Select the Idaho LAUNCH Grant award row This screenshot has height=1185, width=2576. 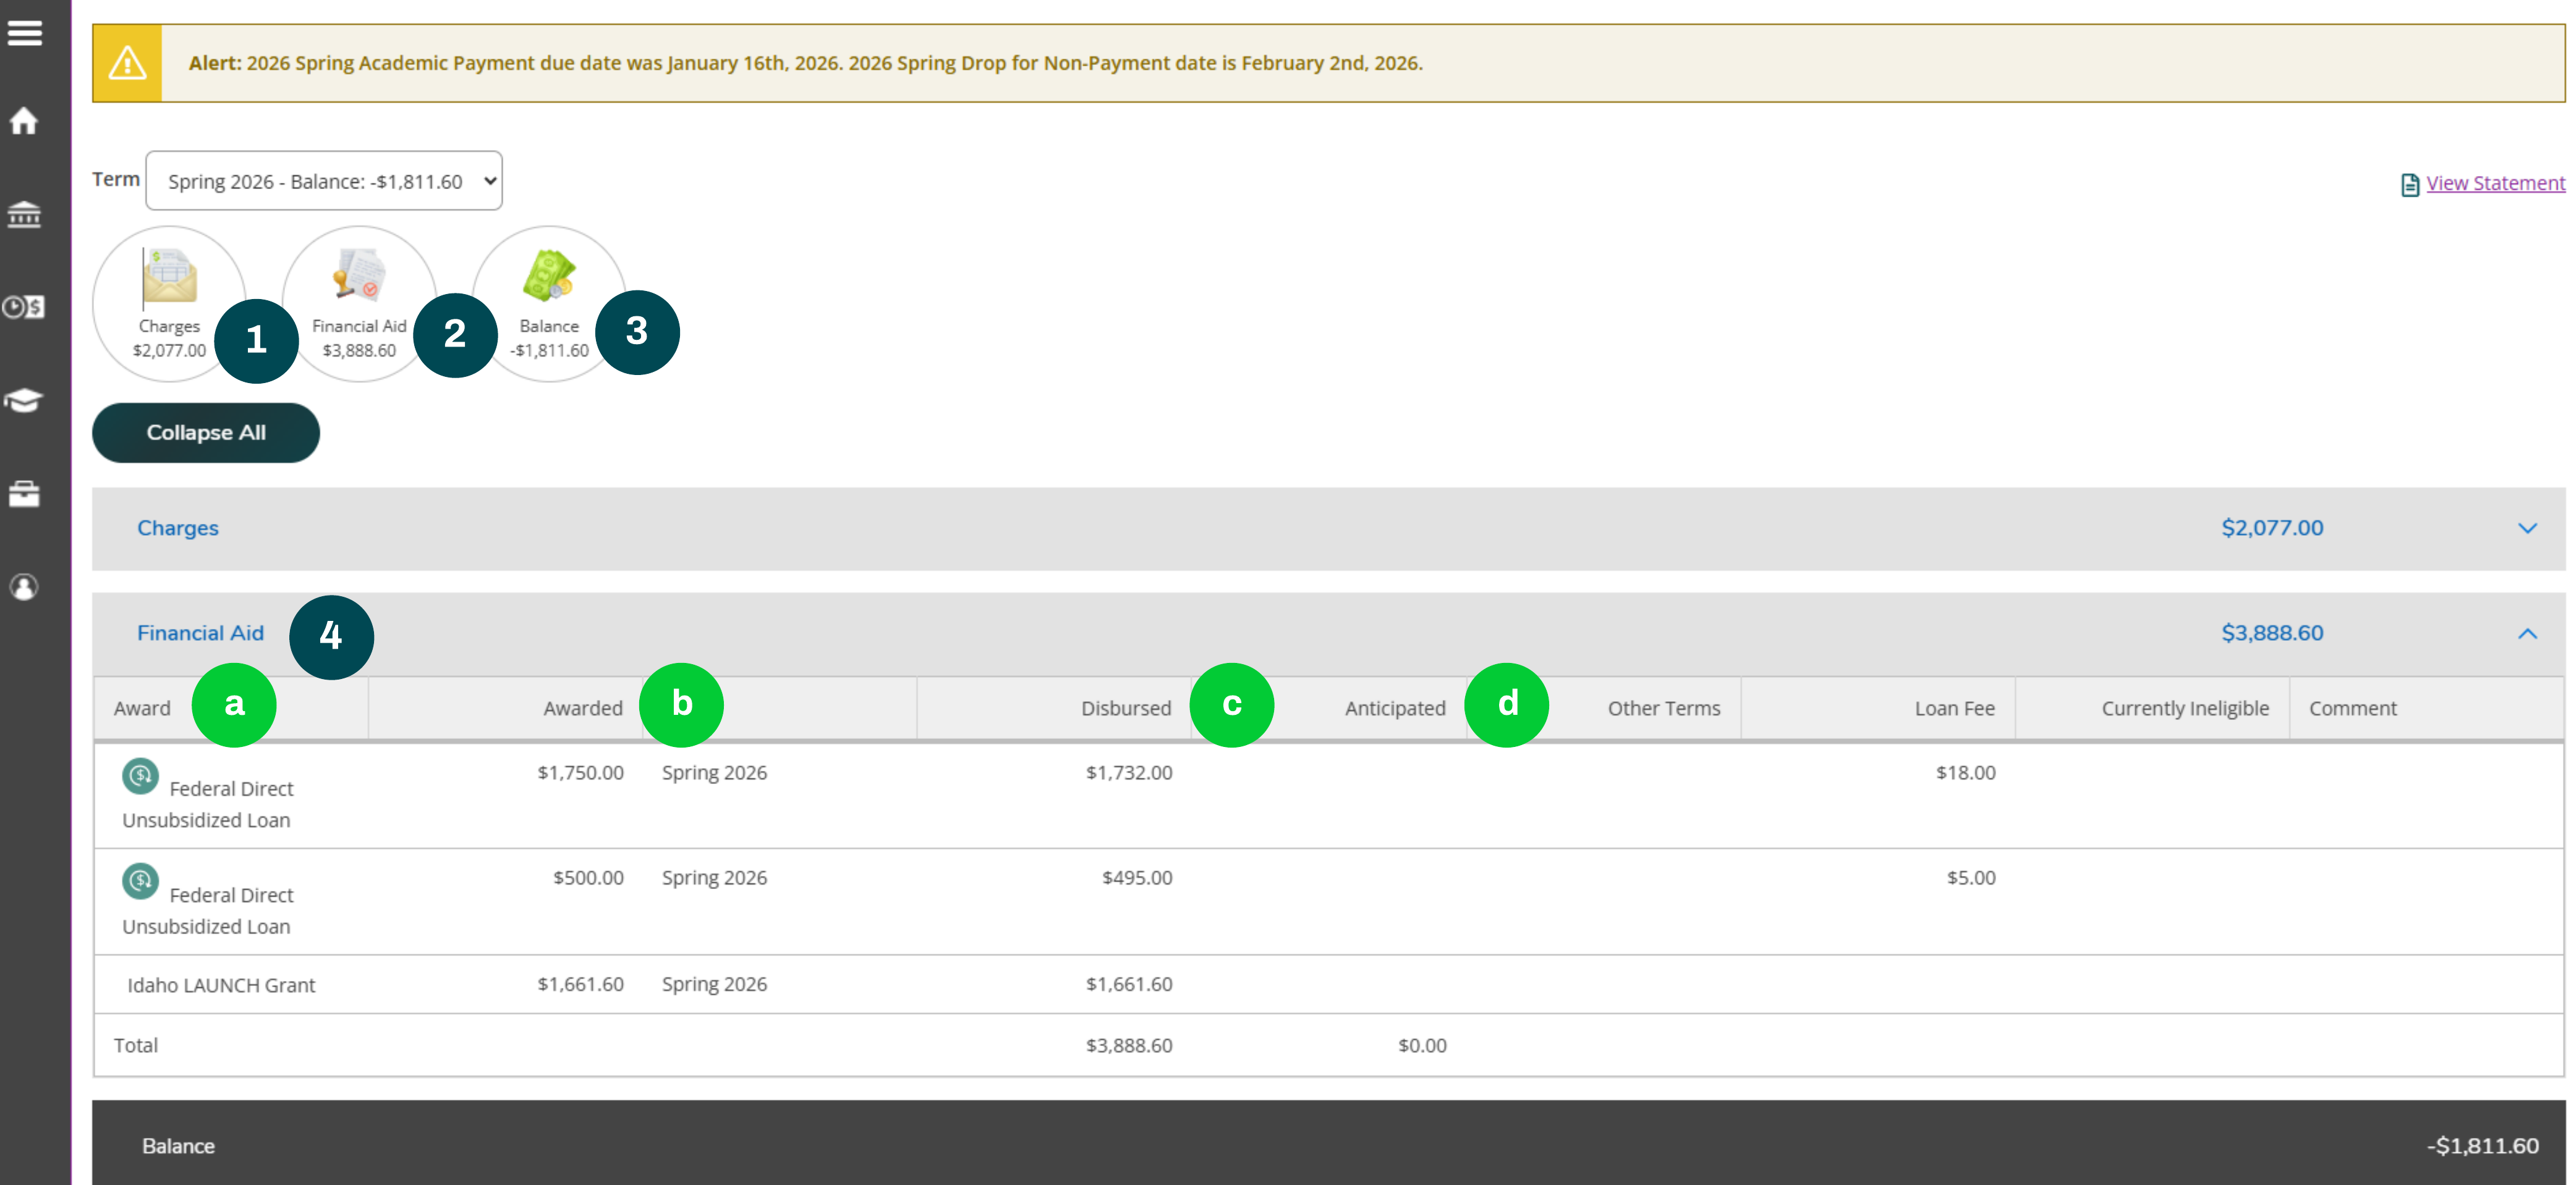click(x=221, y=984)
